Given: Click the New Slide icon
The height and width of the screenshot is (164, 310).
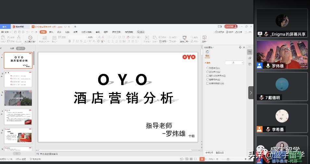Looking at the screenshot, I should pos(45,38).
